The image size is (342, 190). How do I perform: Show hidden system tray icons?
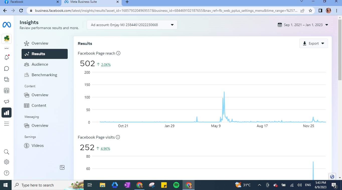260,185
